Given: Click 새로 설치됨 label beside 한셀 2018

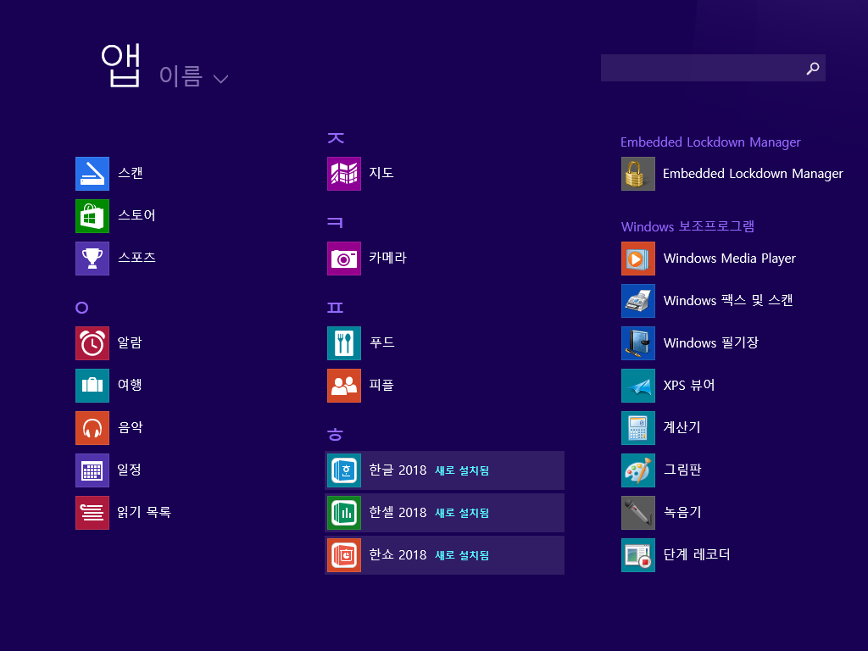Looking at the screenshot, I should tap(462, 513).
